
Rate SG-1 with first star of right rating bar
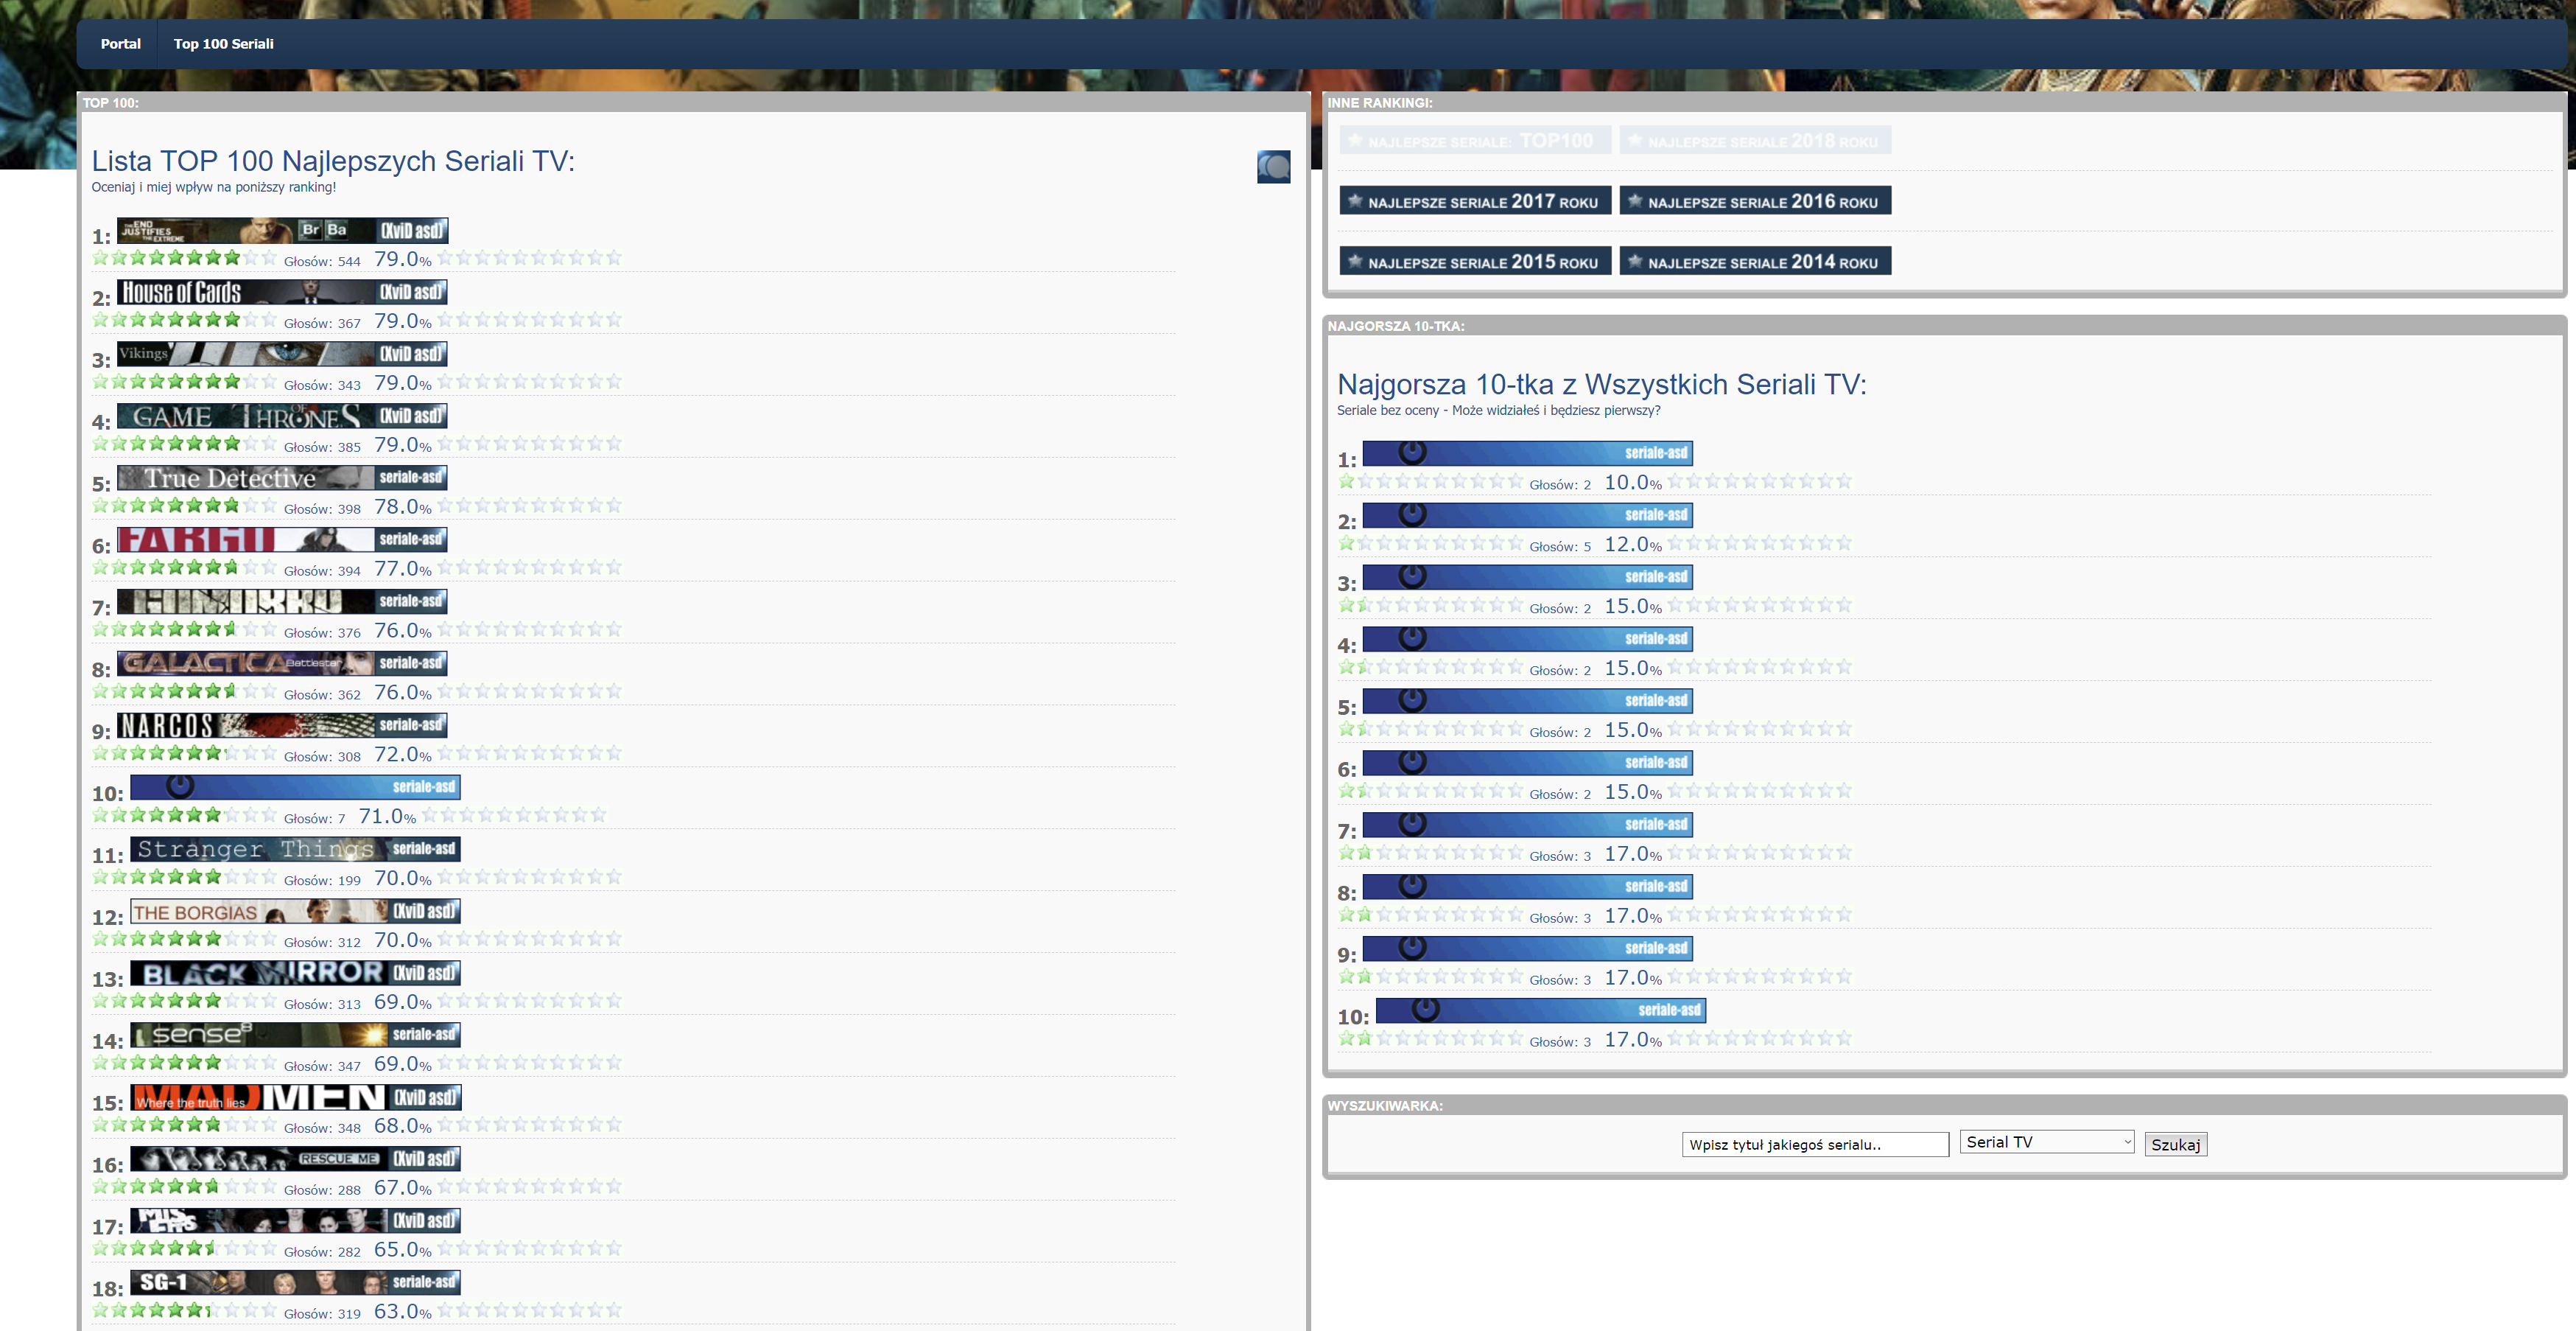[x=445, y=1311]
